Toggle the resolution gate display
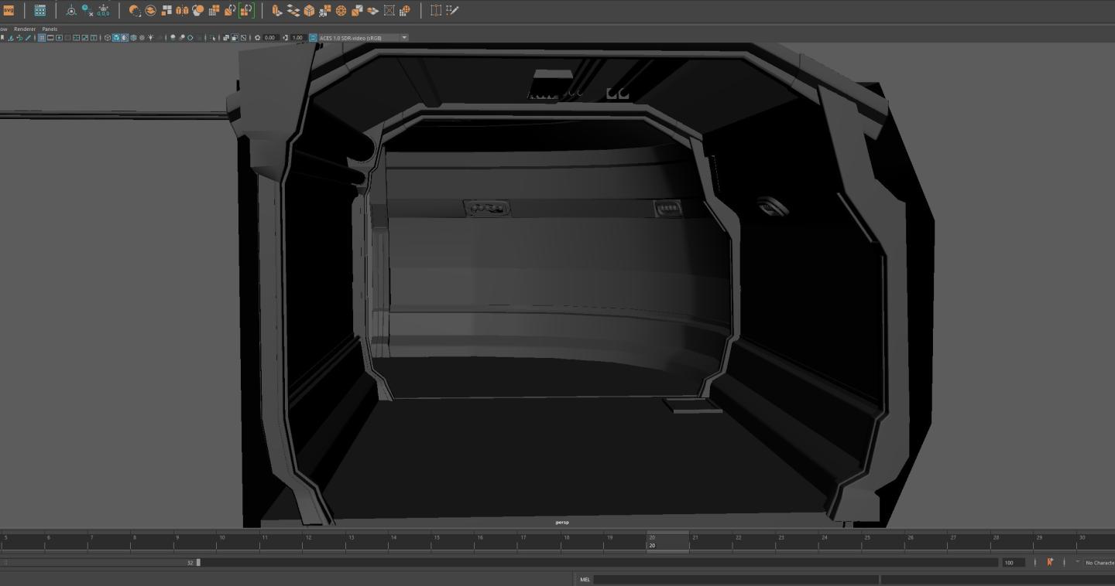The image size is (1115, 586). point(59,37)
